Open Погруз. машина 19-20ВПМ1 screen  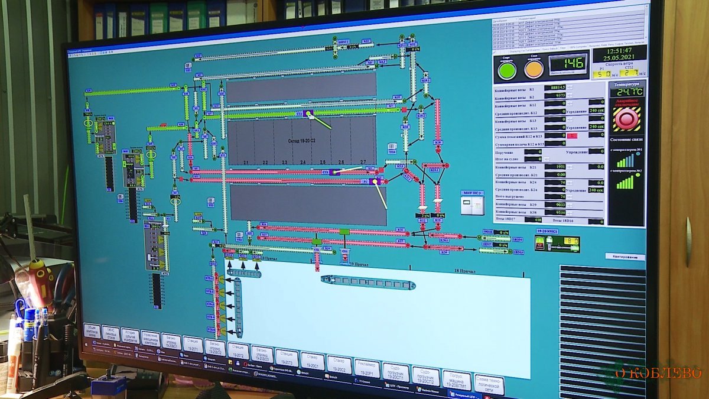pyautogui.click(x=457, y=380)
